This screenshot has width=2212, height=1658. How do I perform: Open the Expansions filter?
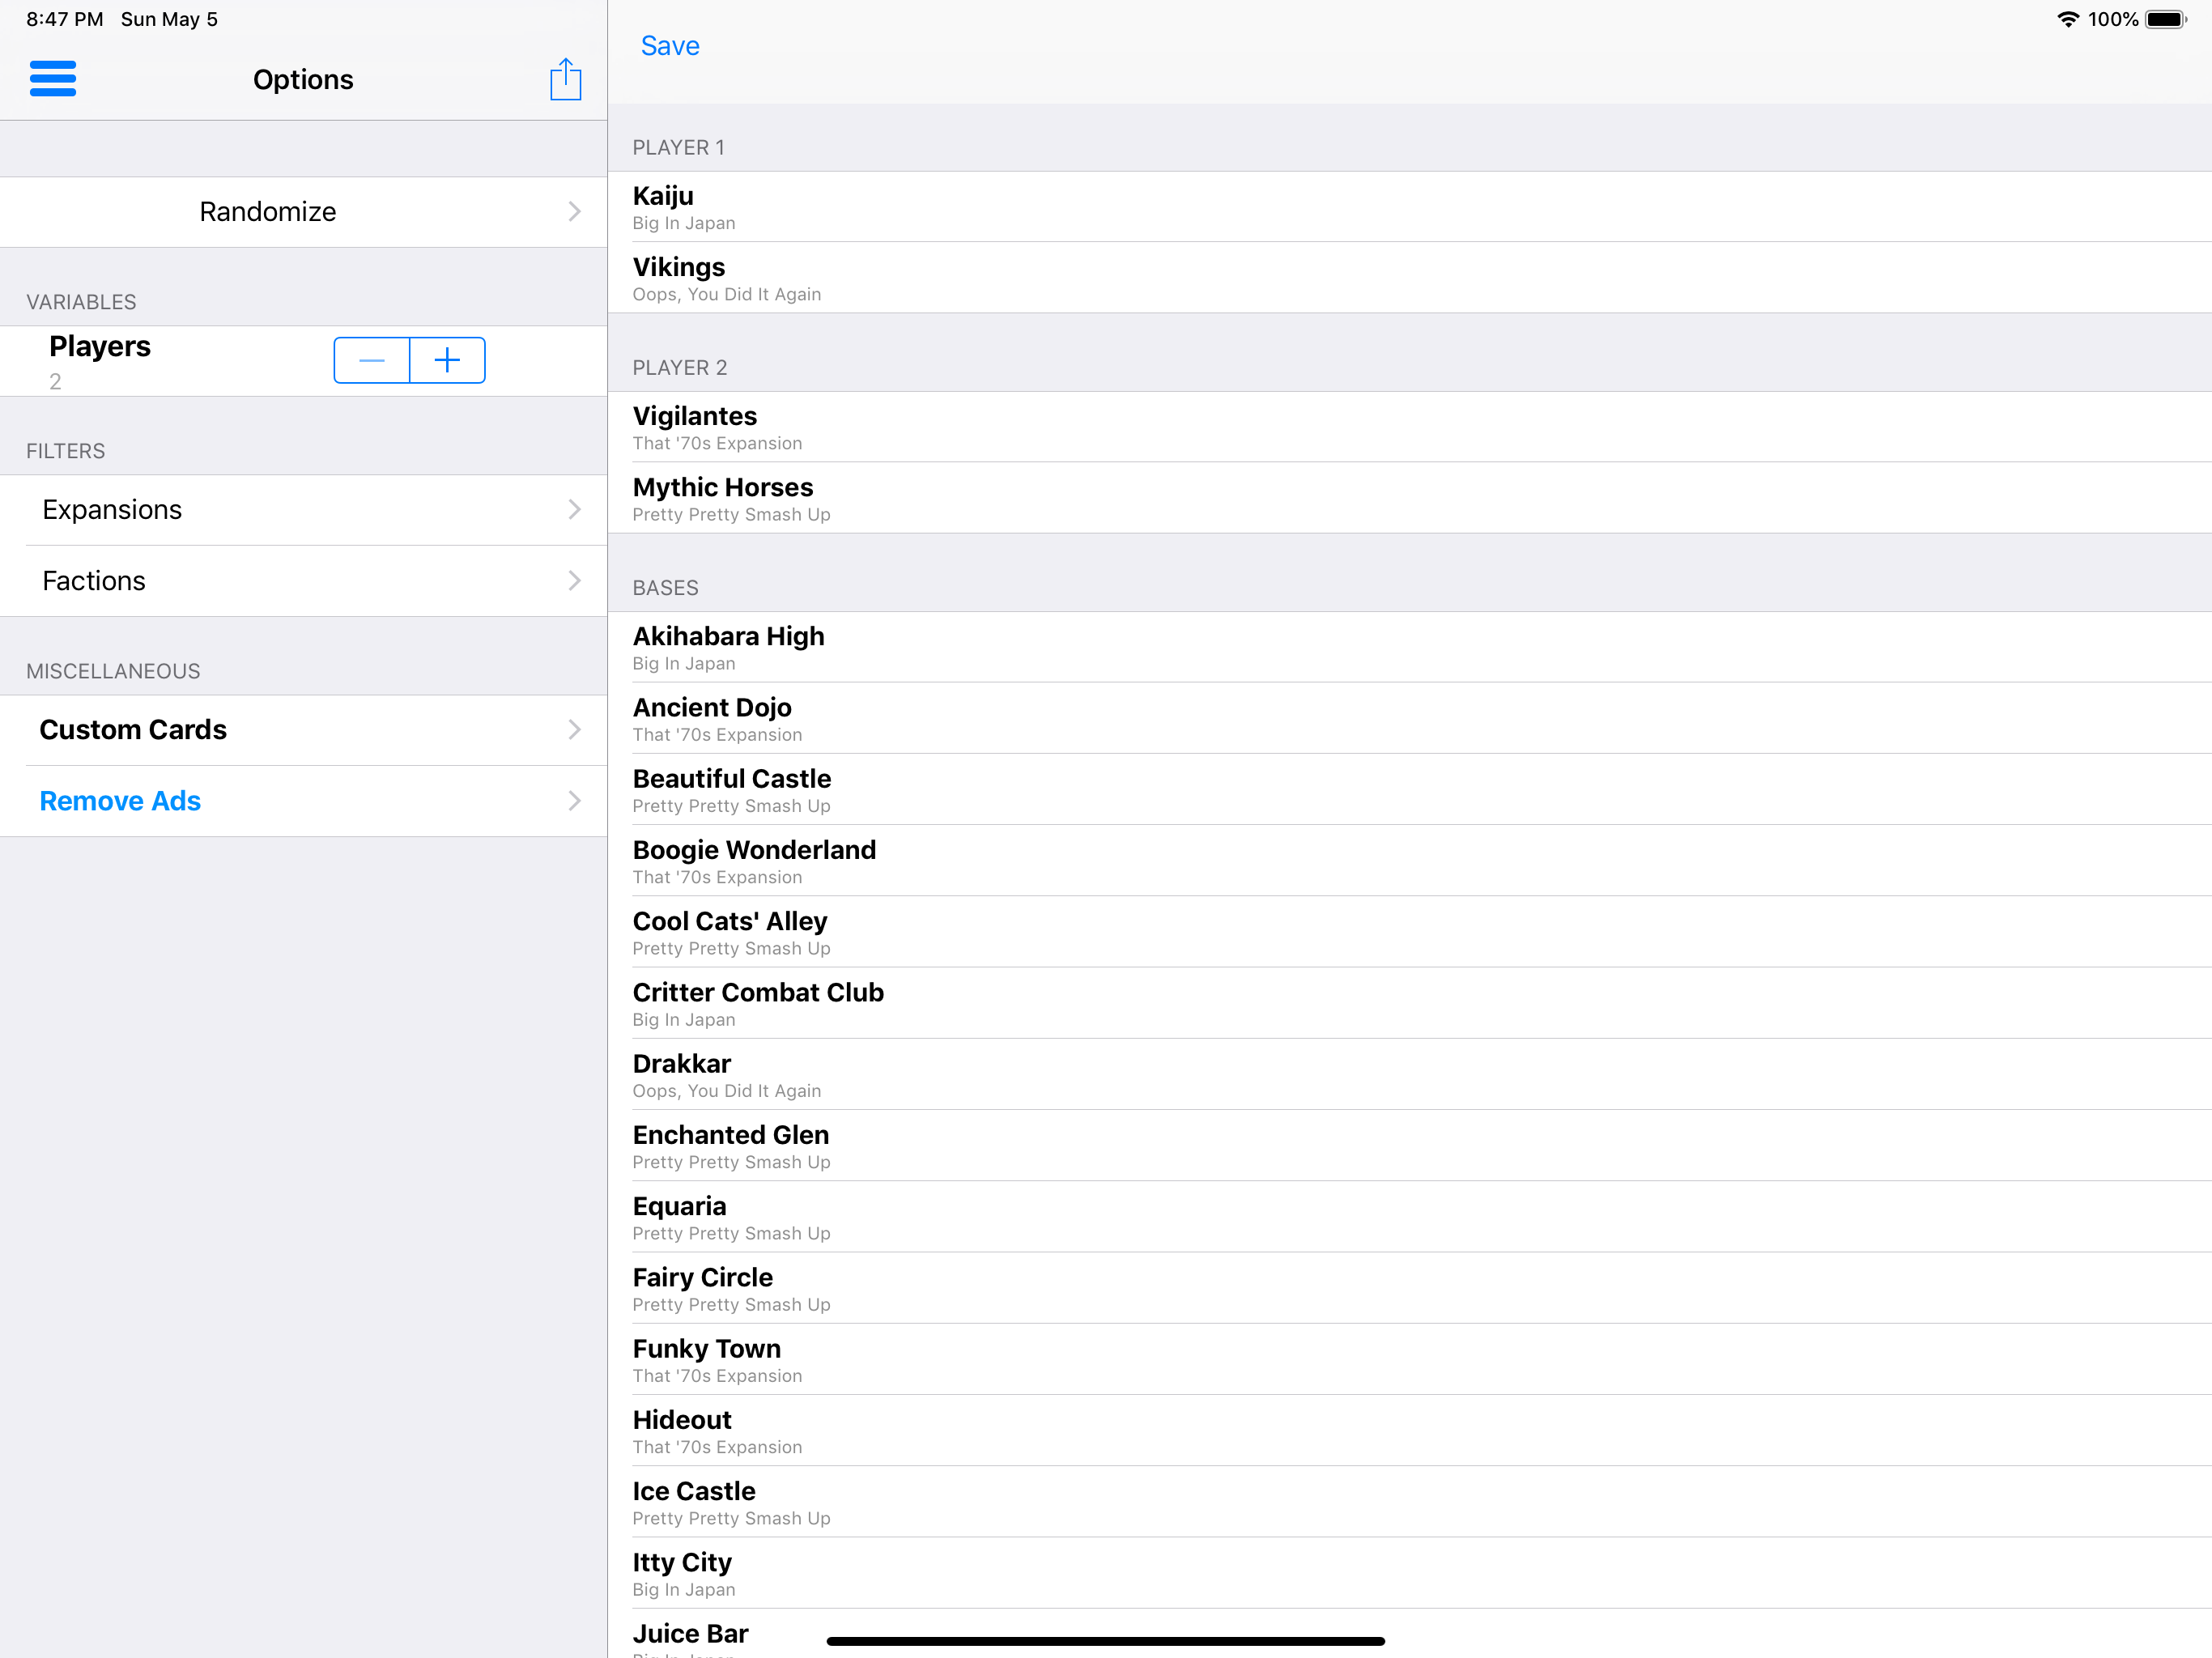pos(304,510)
